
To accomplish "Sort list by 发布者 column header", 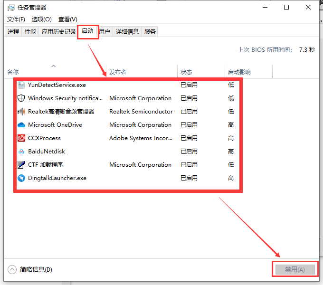I will (x=118, y=72).
